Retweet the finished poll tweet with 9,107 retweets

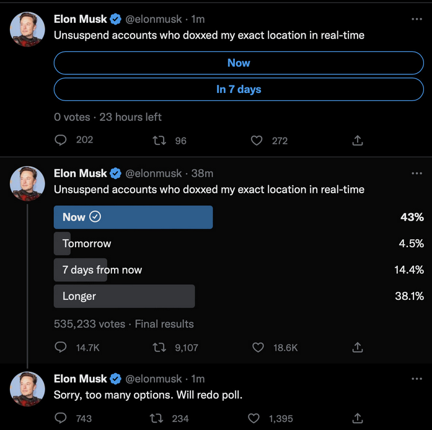tap(159, 348)
